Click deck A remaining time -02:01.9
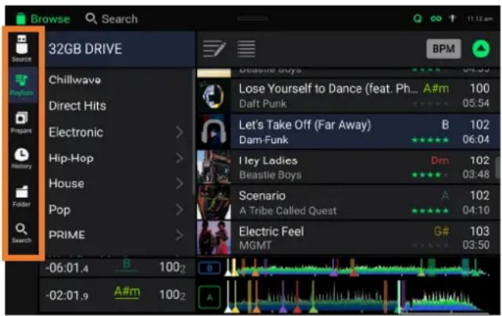Screen dimensions: 502x316 [66, 295]
